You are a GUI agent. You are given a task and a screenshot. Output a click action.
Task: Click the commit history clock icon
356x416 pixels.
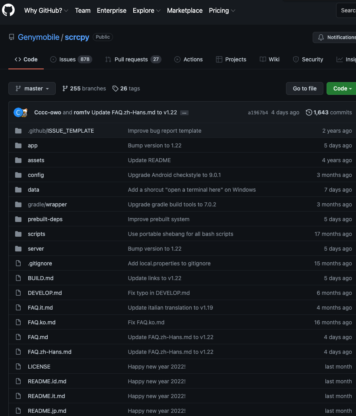click(x=309, y=112)
